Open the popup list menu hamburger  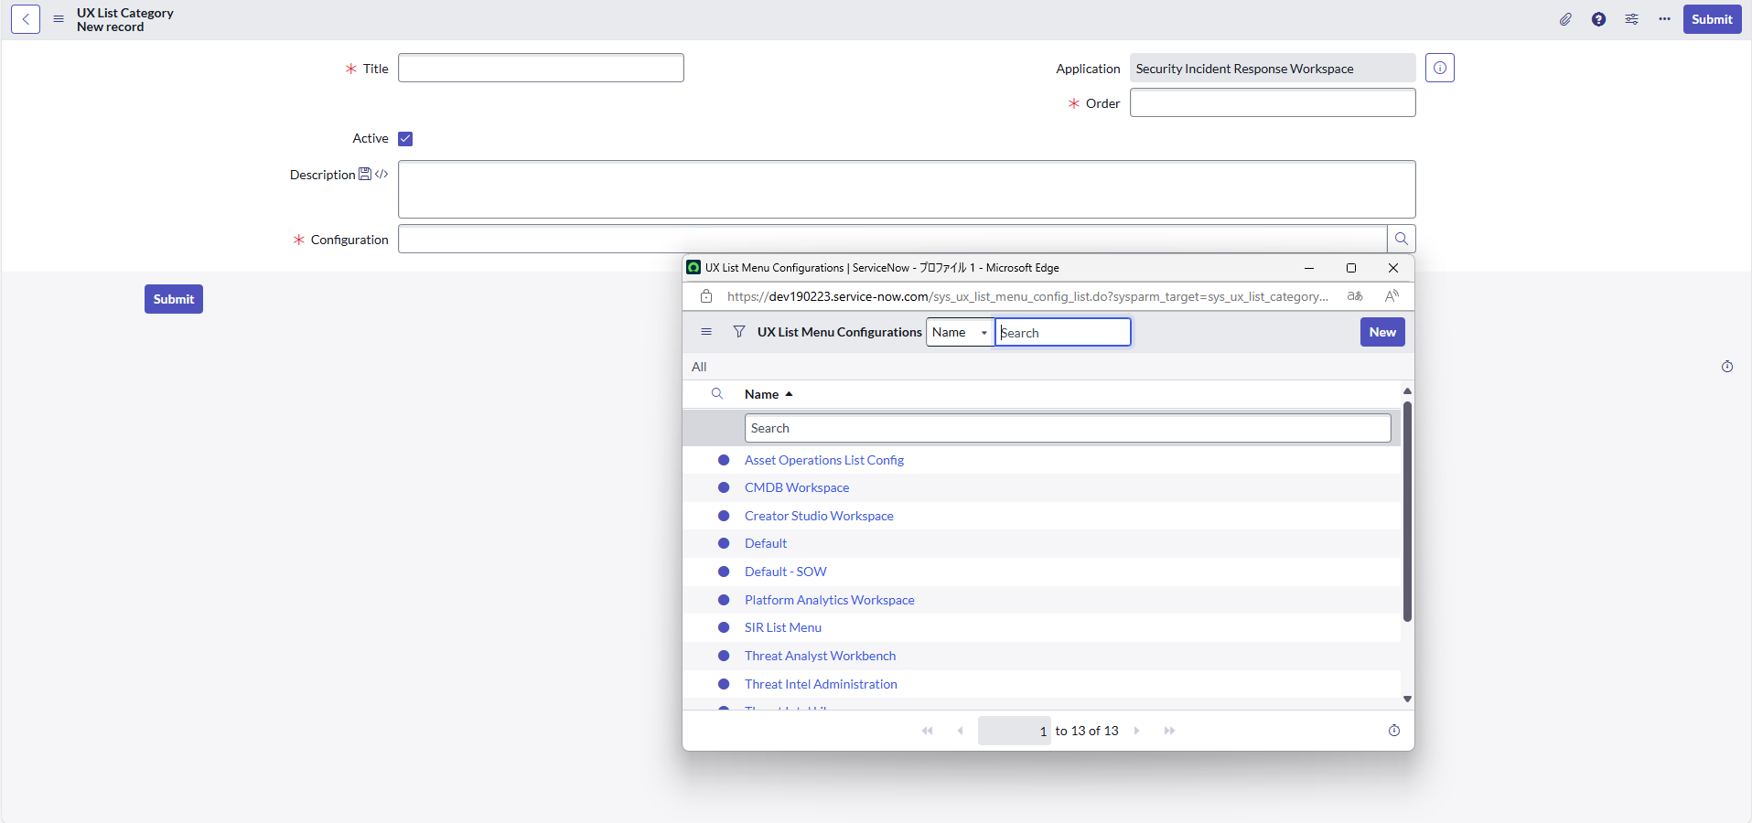pos(706,332)
